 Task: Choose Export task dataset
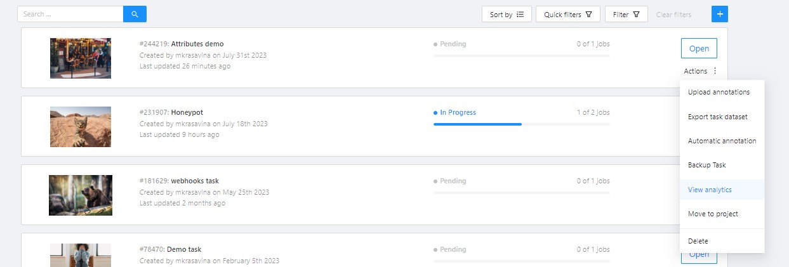tap(722, 117)
